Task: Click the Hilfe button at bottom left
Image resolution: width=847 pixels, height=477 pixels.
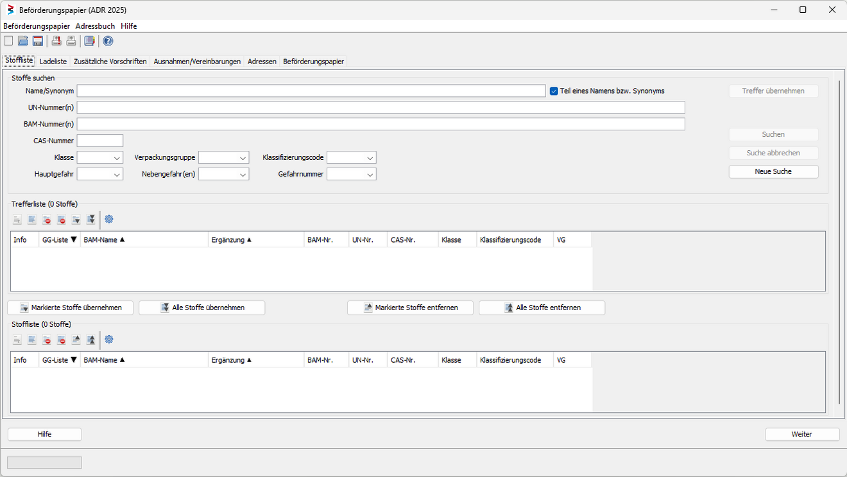Action: tap(45, 435)
